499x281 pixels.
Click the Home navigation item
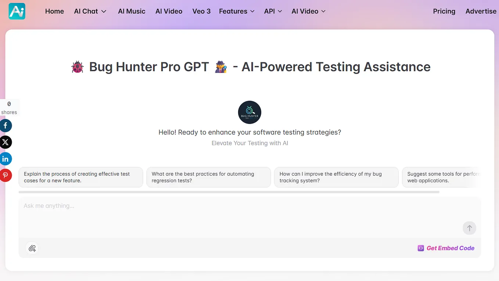pos(54,11)
